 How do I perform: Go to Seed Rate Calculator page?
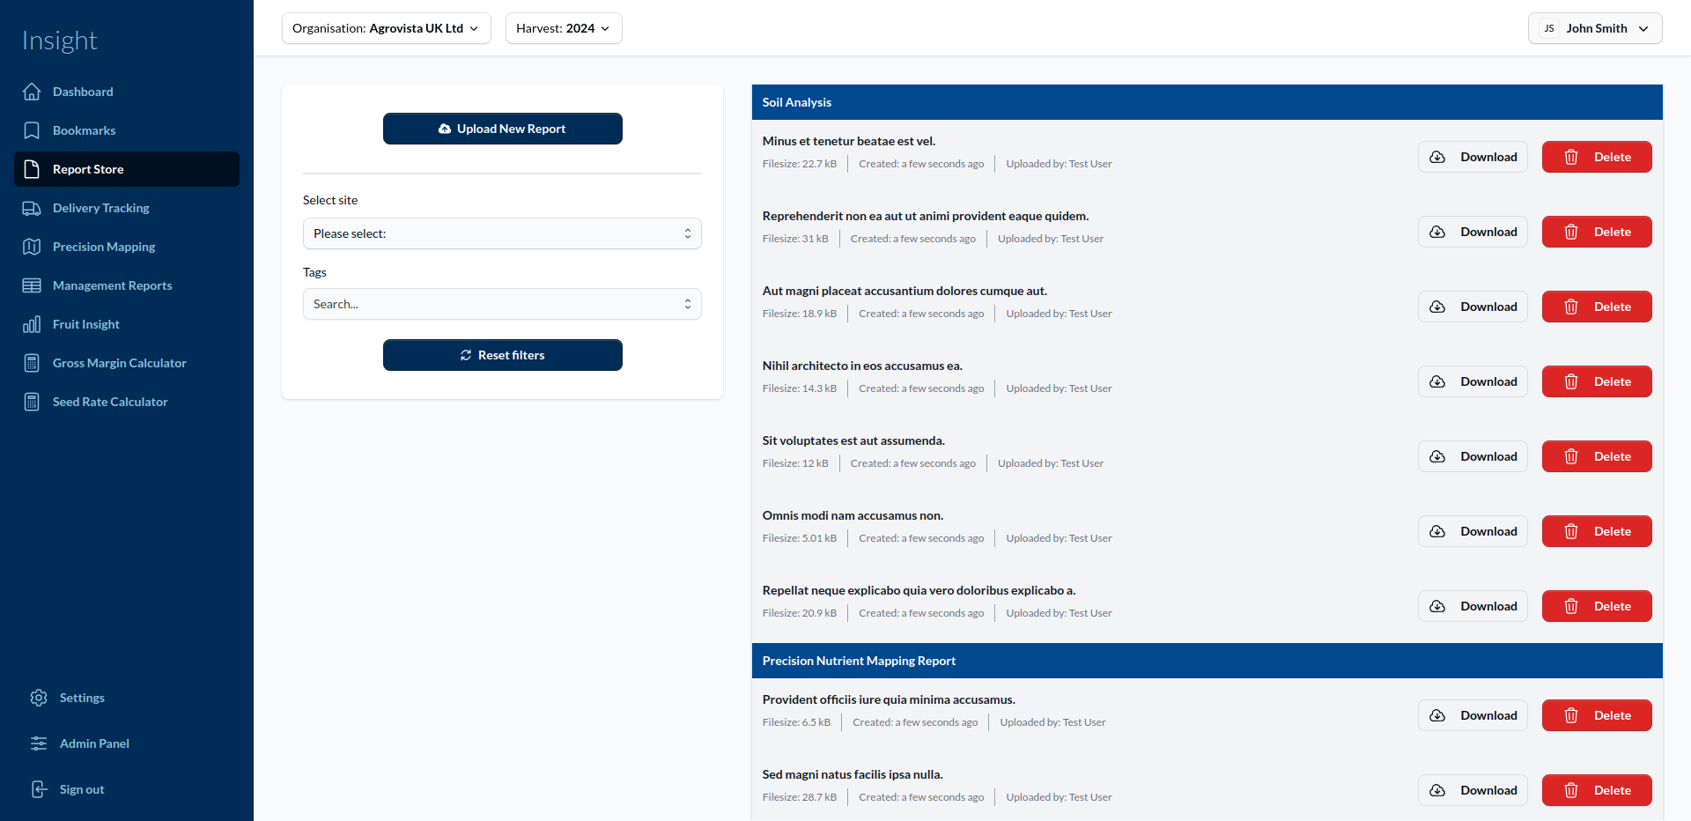110,402
